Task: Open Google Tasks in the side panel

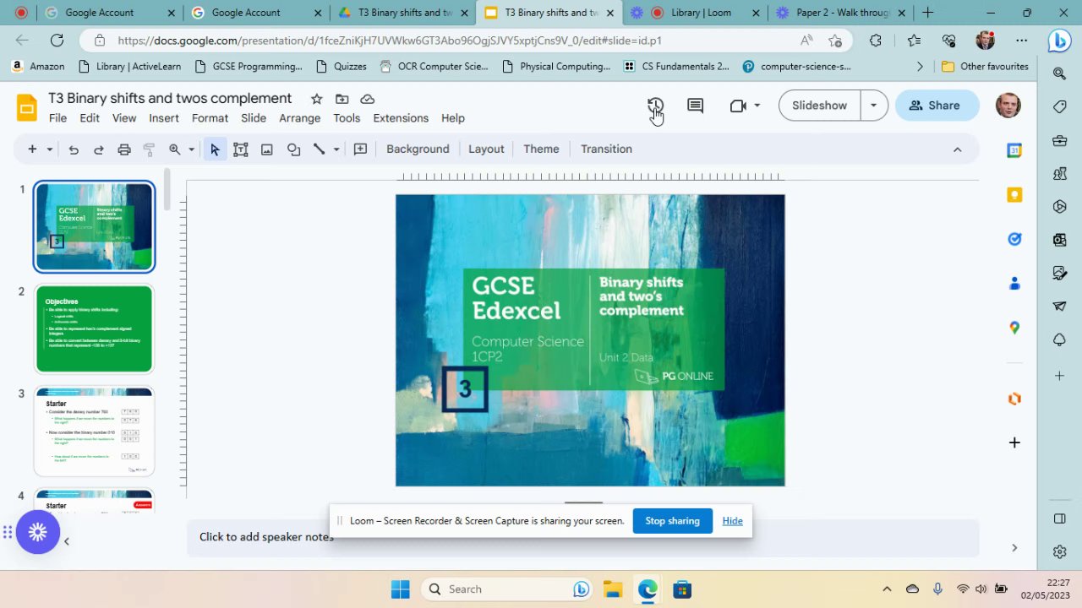Action: pyautogui.click(x=1014, y=239)
